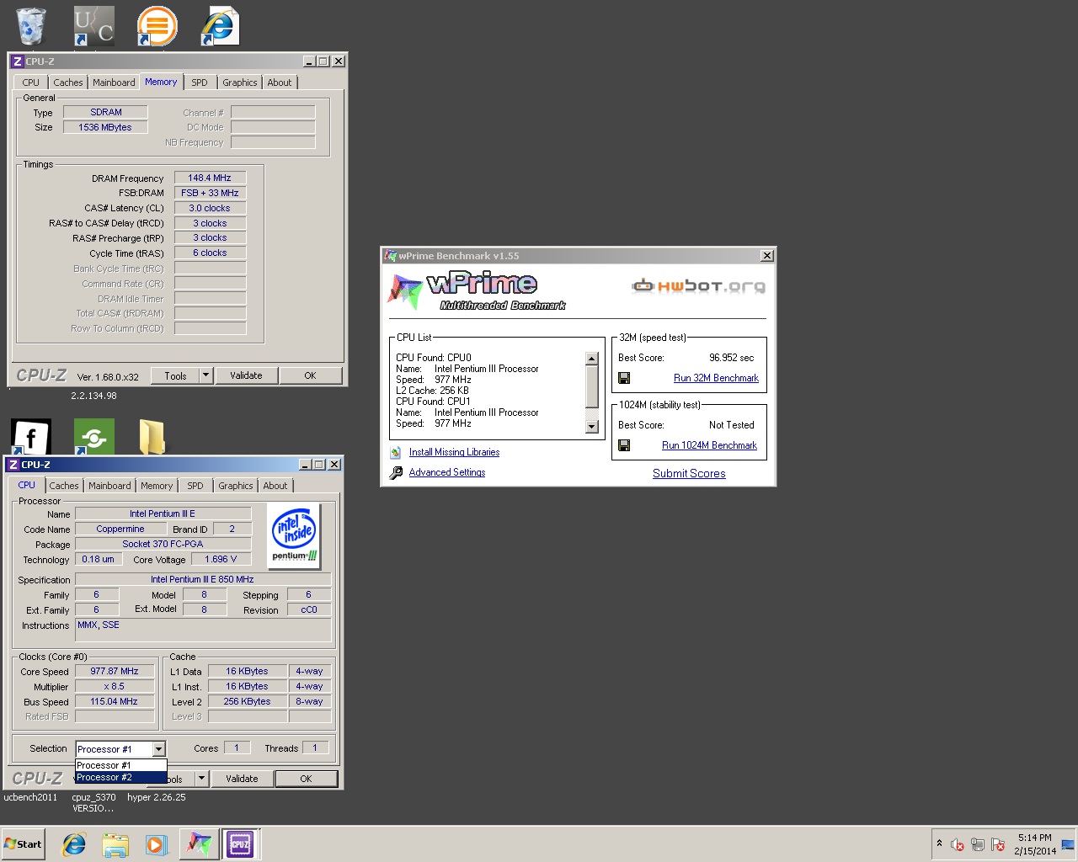Screen dimensions: 1078x862
Task: Open Internet Explorer from the taskbar
Action: (74, 844)
